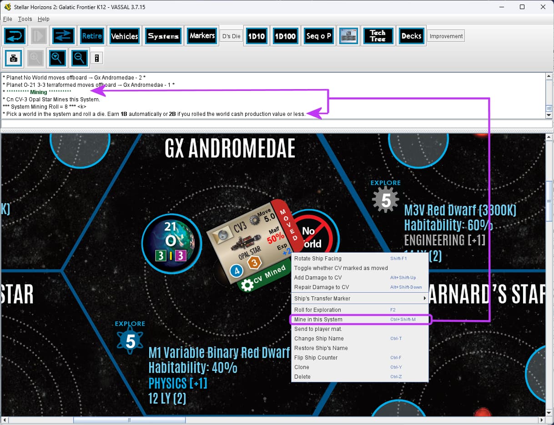The width and height of the screenshot is (554, 425).
Task: Click the chat log scroll up arrow
Action: 549,76
